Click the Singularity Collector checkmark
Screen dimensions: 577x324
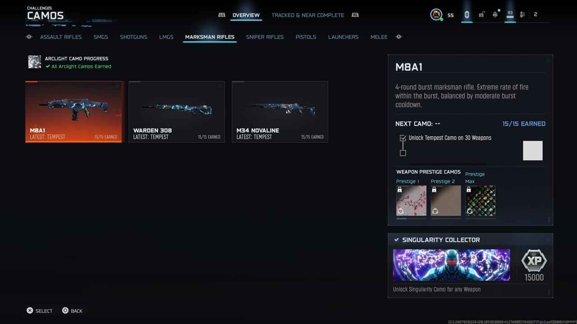[x=396, y=240]
